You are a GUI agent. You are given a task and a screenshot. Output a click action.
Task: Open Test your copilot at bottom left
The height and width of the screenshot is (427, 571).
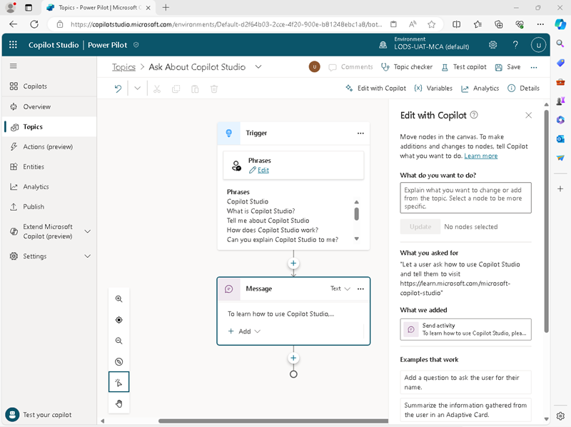39,415
